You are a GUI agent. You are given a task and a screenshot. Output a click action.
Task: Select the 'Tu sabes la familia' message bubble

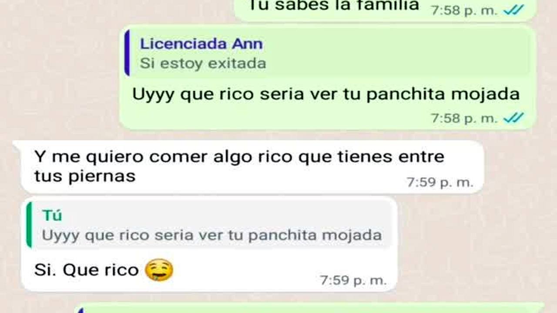coord(385,9)
